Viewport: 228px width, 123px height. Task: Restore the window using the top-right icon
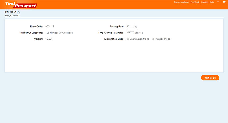pos(224,2)
